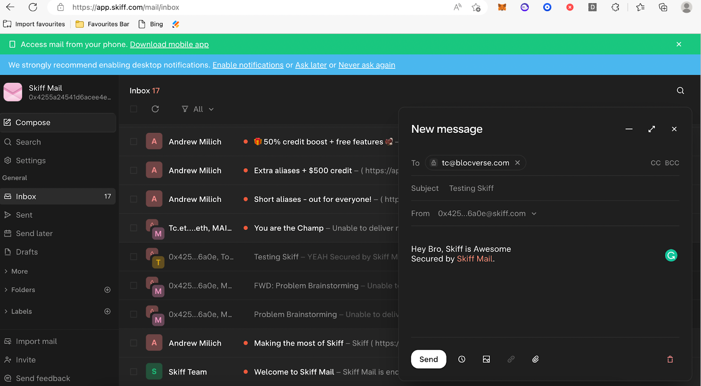Open browser Extensions puzzle icon
Screen dimensions: 701x386
pyautogui.click(x=615, y=7)
